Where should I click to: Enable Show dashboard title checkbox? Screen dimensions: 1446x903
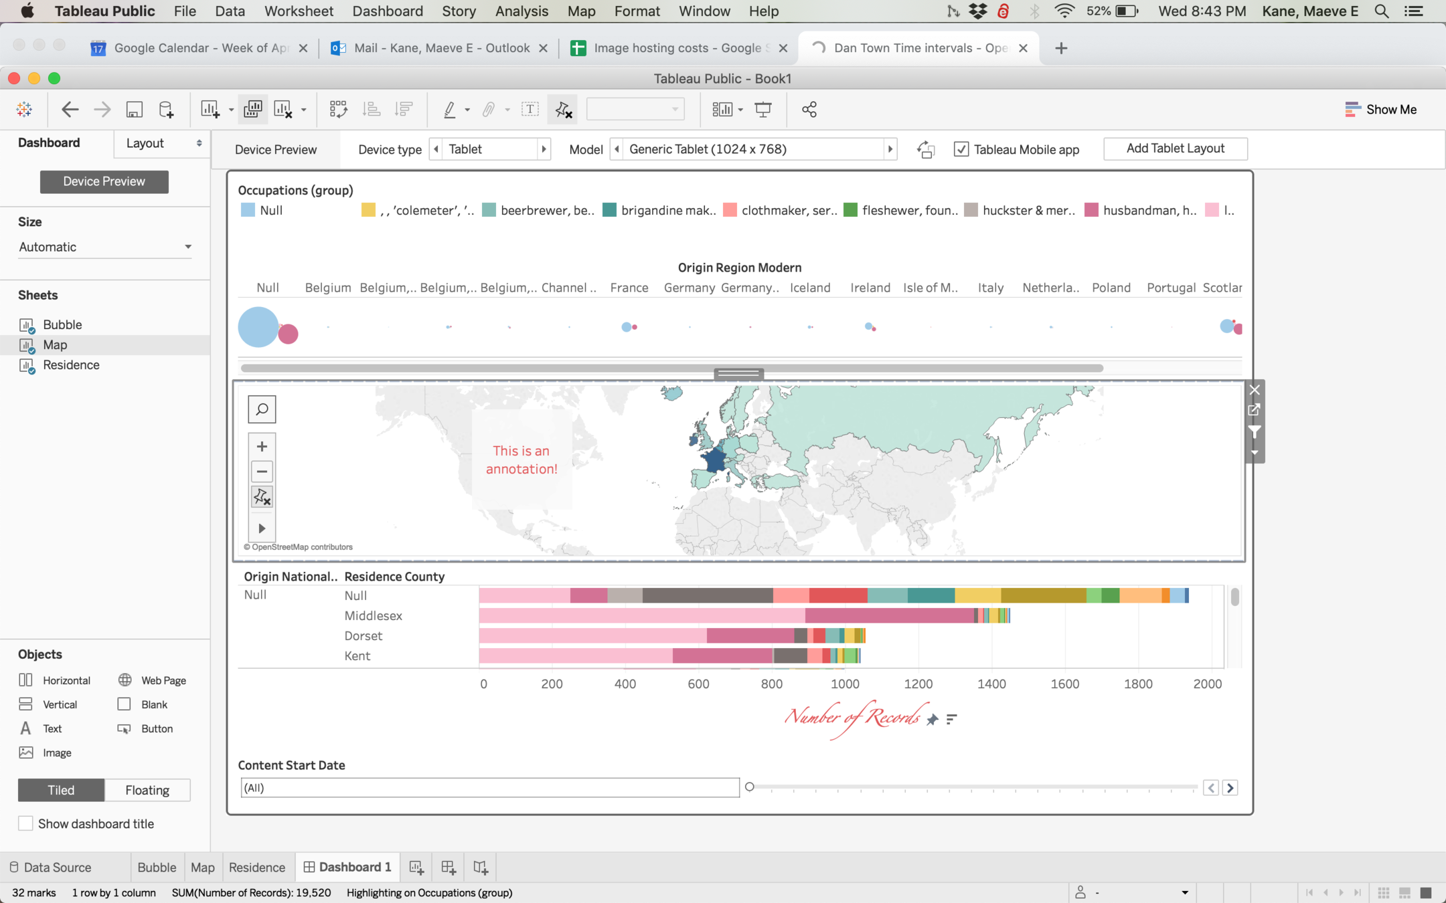click(x=25, y=823)
